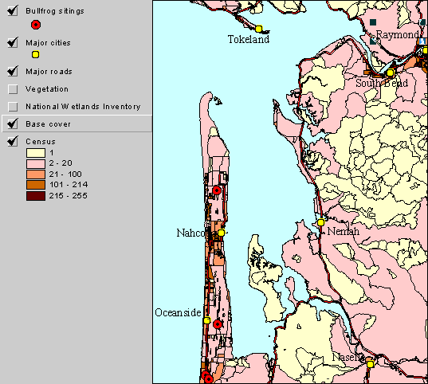Click the Census 101 - 214 color swatch
The width and height of the screenshot is (428, 384).
(x=36, y=185)
